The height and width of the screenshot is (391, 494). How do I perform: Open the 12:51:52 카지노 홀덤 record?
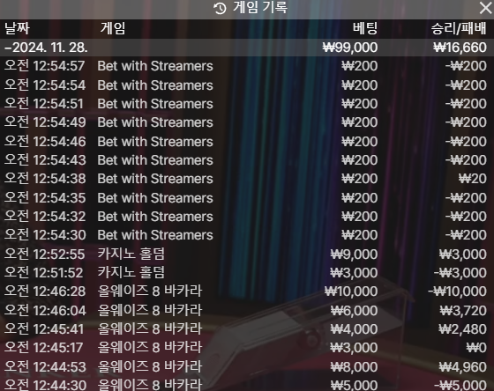click(247, 273)
